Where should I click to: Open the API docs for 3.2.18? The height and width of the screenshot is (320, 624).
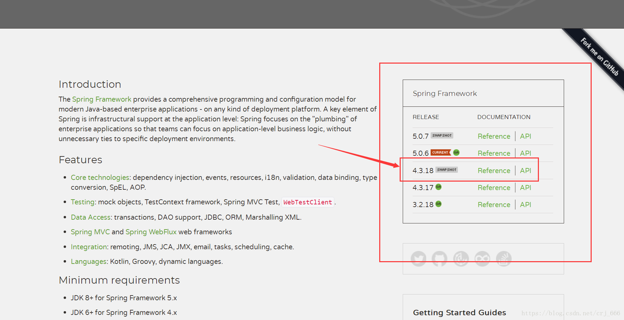click(x=526, y=205)
